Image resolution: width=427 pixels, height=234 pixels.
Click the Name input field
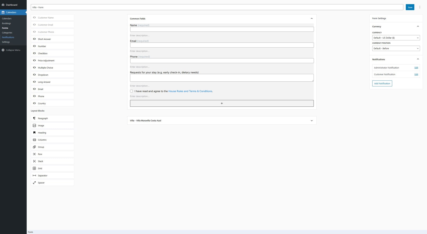click(222, 29)
